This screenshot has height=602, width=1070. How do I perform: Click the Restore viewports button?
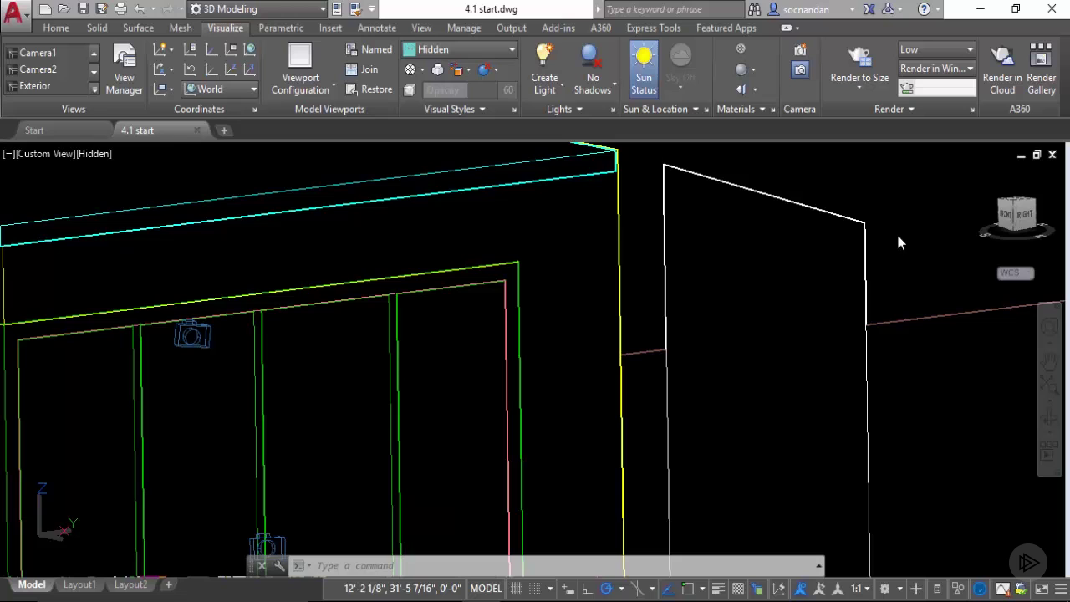pos(369,89)
